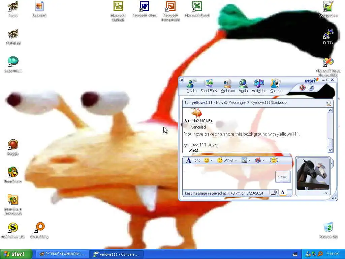Open the emoticon dropdown arrow
The image size is (345, 259).
212,160
